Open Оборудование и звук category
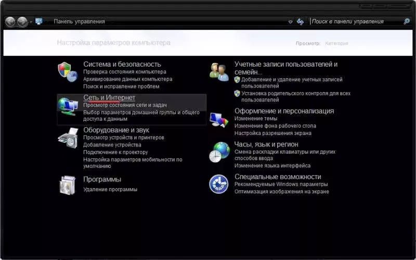This screenshot has height=260, width=416. tap(116, 130)
